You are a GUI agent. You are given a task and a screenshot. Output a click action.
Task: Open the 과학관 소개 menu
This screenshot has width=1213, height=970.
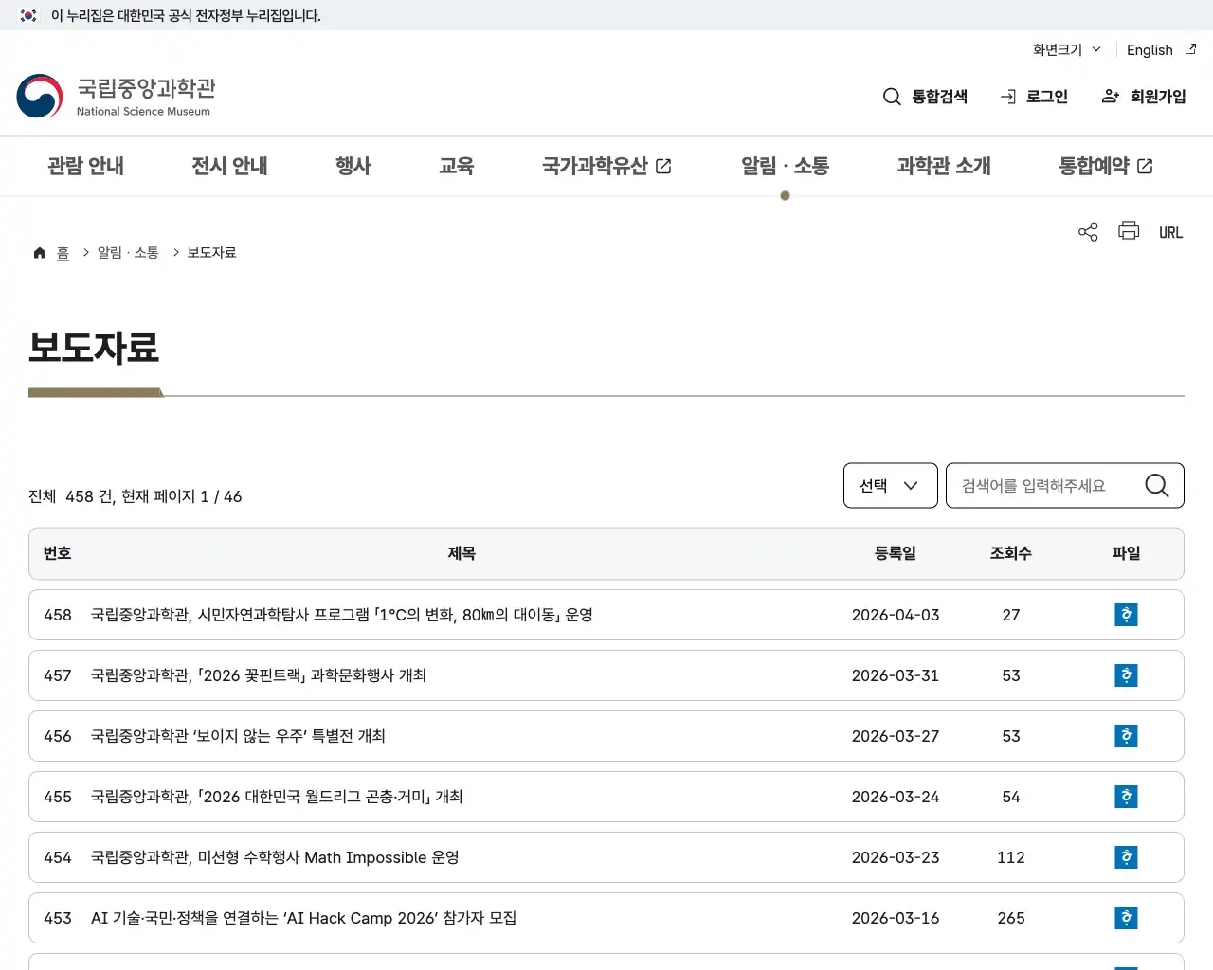point(942,166)
